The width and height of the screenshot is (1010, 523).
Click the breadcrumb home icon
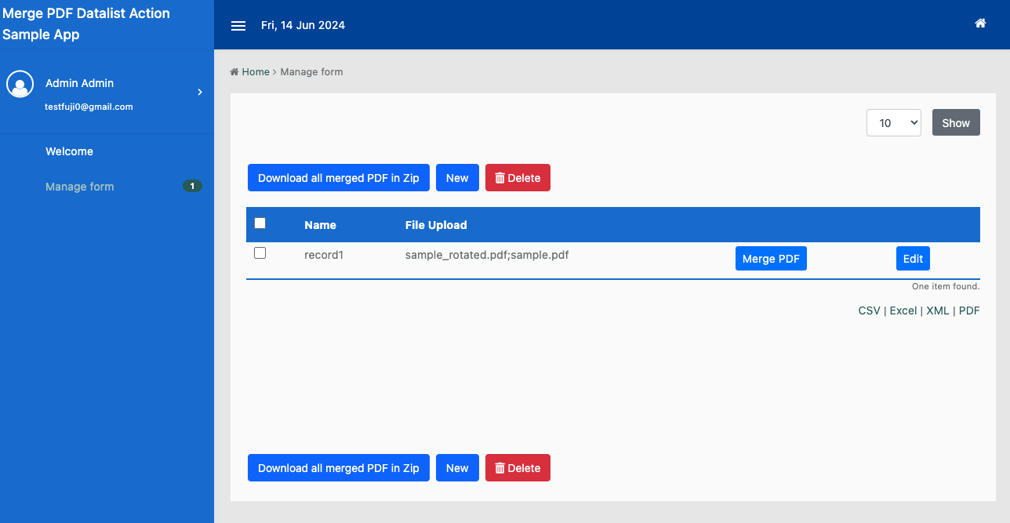(x=234, y=72)
